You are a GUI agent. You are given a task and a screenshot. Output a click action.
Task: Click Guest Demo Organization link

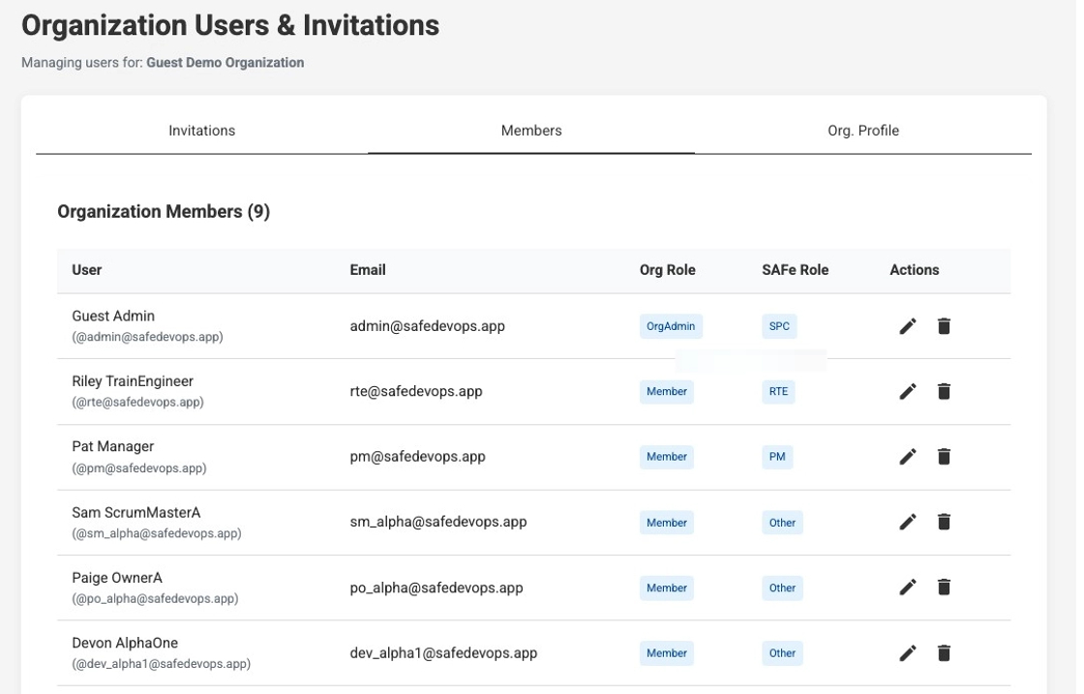[x=224, y=62]
